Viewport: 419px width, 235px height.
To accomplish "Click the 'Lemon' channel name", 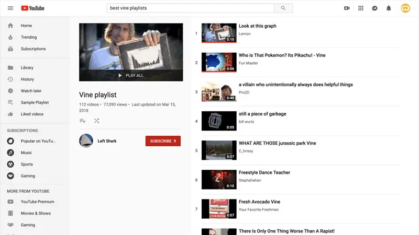I will coord(245,34).
